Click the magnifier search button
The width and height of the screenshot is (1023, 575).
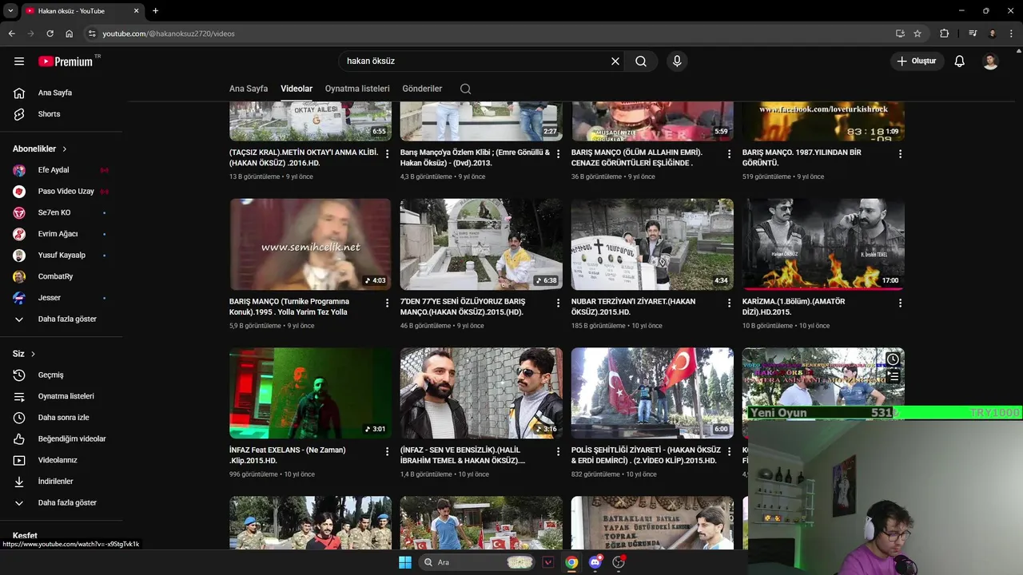pos(641,61)
